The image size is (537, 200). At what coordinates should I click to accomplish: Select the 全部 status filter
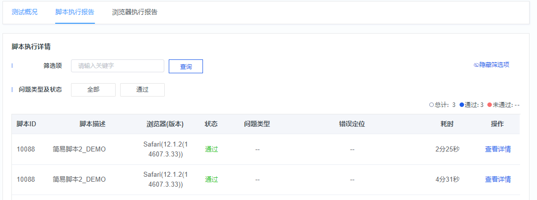[x=93, y=90]
